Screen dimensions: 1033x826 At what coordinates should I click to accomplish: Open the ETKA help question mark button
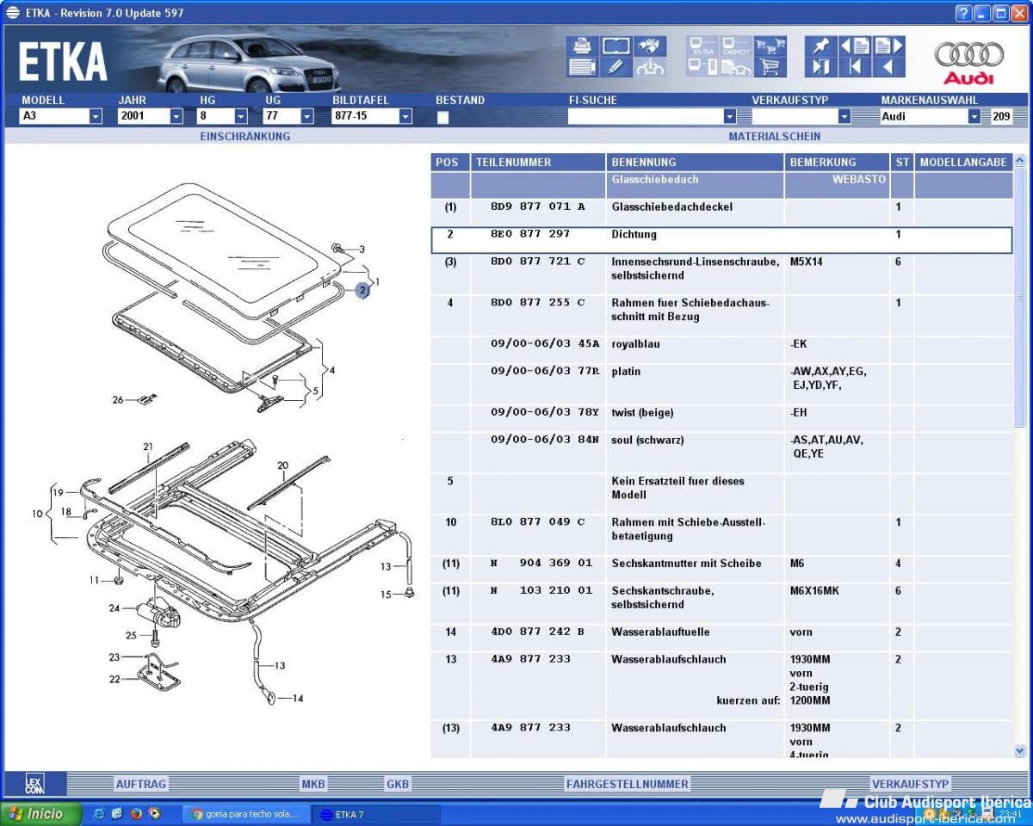point(963,13)
